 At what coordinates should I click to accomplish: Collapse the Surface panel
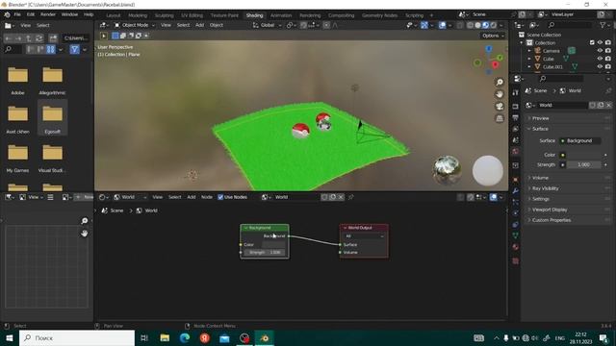click(569, 129)
